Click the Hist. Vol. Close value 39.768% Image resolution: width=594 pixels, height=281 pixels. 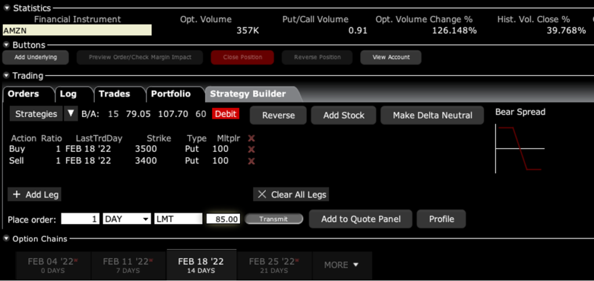click(566, 31)
